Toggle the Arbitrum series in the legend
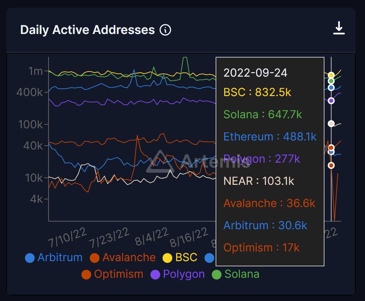Viewport: 365px width, 301px height. point(54,258)
